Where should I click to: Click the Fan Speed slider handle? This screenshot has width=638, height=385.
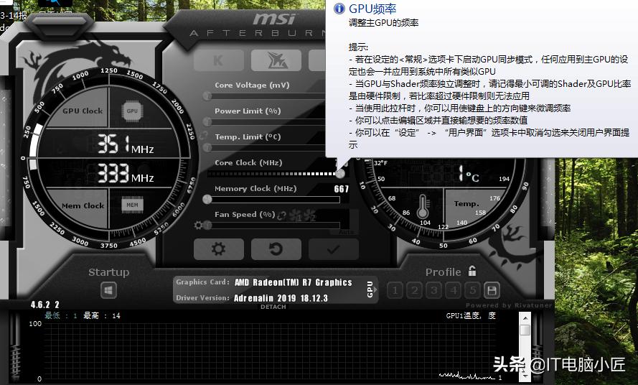(x=207, y=225)
